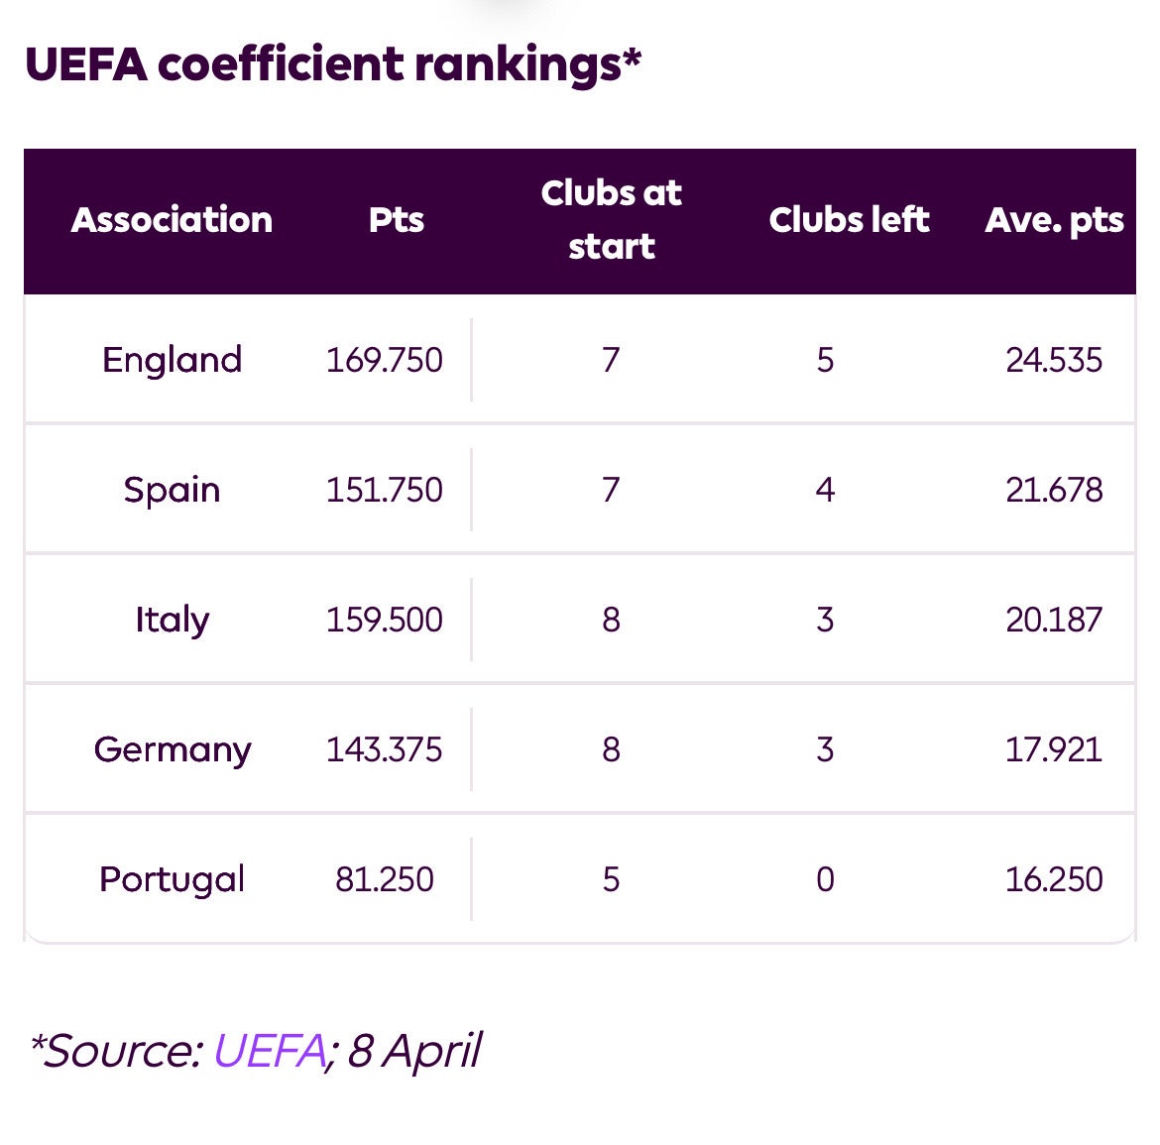1160x1145 pixels.
Task: Click England's 169.750 points value
Action: (x=384, y=360)
